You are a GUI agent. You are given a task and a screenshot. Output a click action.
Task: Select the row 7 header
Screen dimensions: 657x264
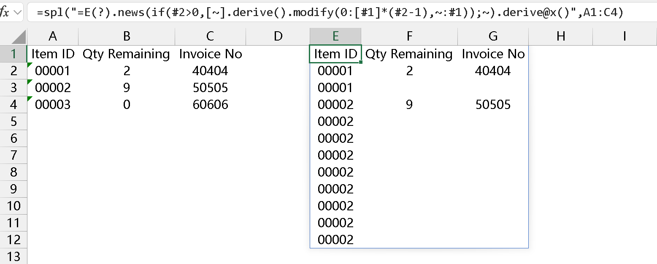[14, 155]
